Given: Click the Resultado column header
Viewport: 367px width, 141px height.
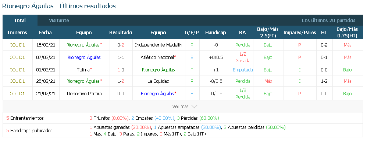Looking at the screenshot, I should [x=121, y=32].
